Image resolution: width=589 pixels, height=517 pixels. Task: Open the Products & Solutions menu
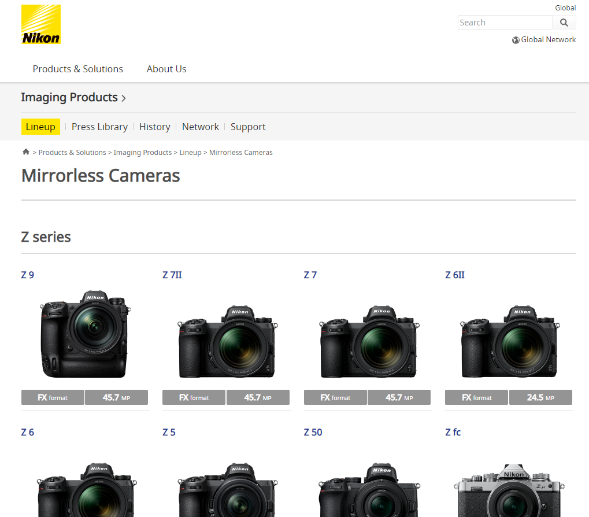coord(77,69)
